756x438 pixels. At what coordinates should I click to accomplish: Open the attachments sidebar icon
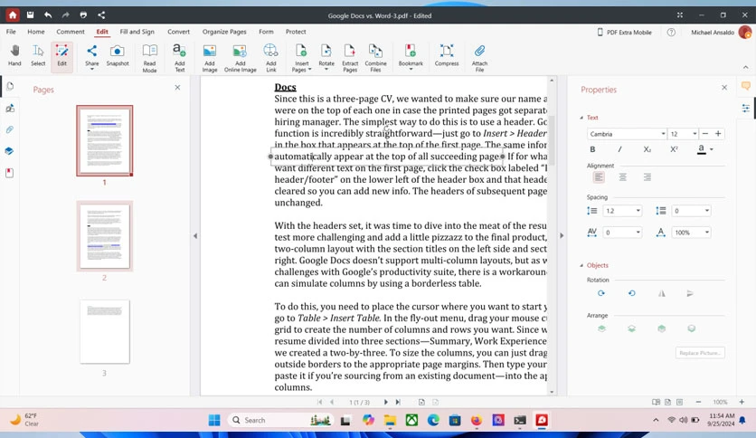tap(10, 129)
